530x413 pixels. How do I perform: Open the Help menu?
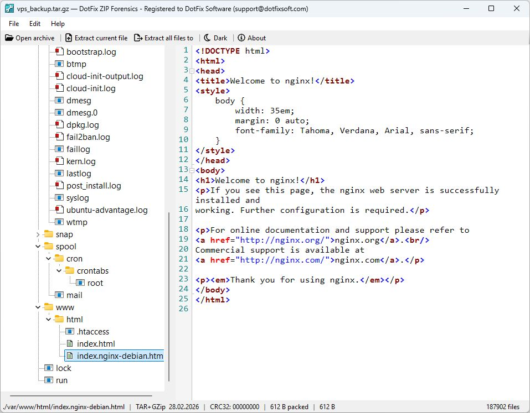pyautogui.click(x=58, y=24)
